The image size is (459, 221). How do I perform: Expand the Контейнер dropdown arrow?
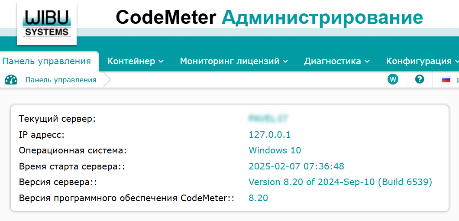(161, 62)
